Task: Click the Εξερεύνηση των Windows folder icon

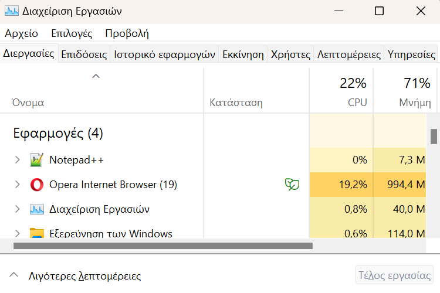Action: (x=37, y=233)
